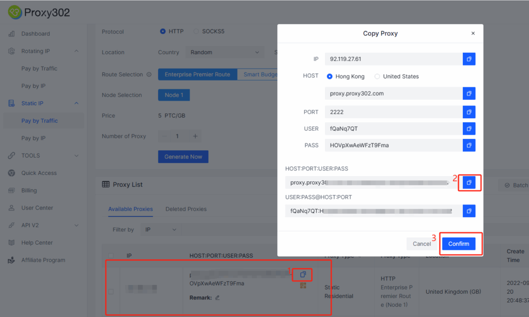Choose Smart Budget route option

(257, 74)
